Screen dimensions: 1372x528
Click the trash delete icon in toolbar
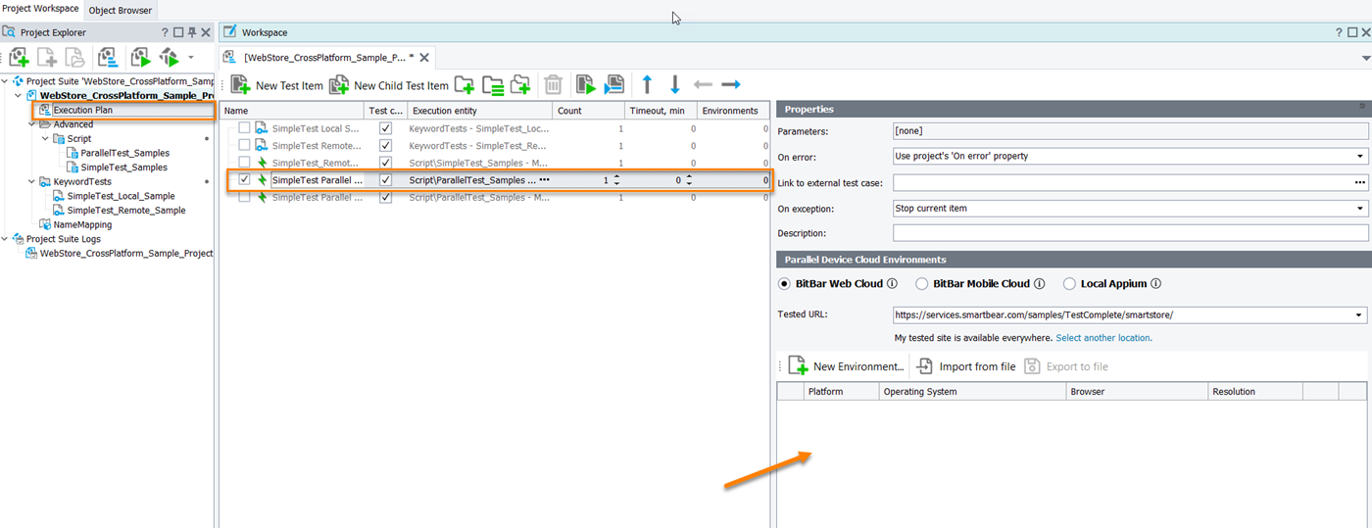[x=553, y=85]
